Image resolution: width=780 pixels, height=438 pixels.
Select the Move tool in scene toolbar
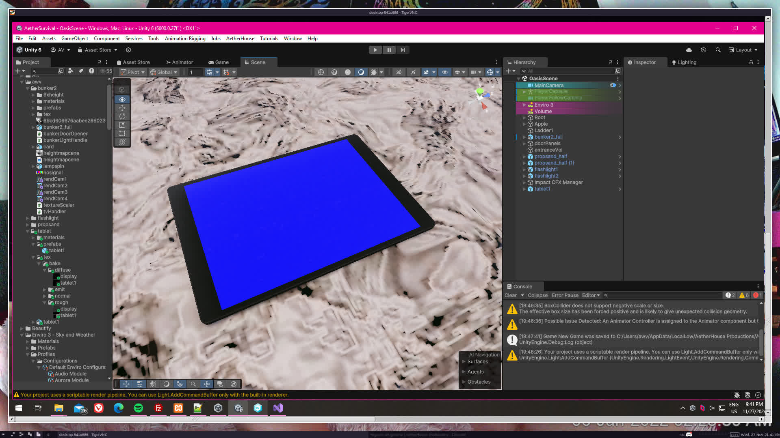122,108
